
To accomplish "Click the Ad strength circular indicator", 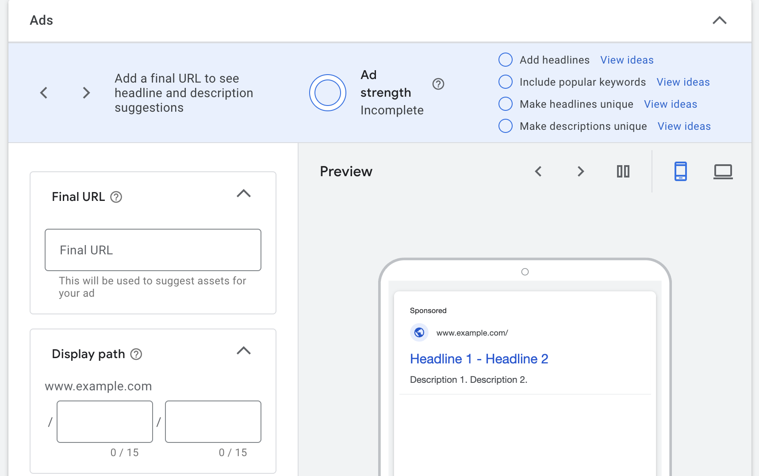I will (327, 93).
